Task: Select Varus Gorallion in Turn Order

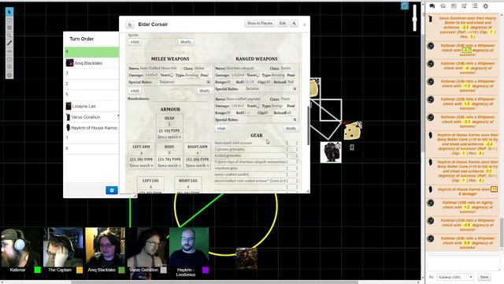Action: [91, 117]
